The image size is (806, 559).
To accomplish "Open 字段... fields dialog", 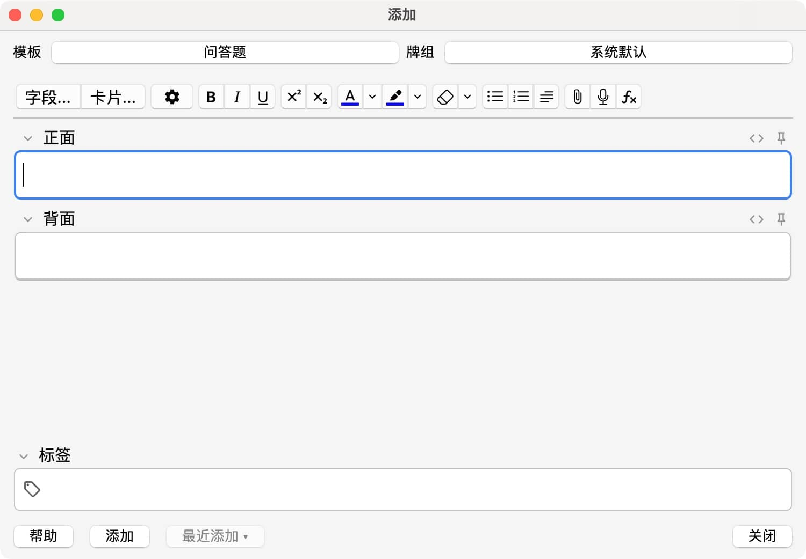I will pyautogui.click(x=48, y=97).
